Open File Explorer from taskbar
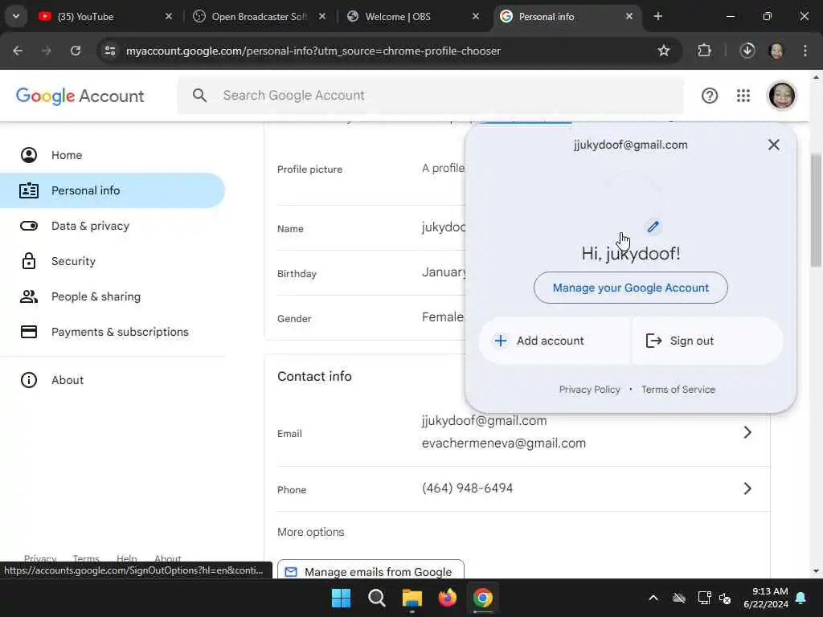Image resolution: width=823 pixels, height=617 pixels. tap(412, 598)
